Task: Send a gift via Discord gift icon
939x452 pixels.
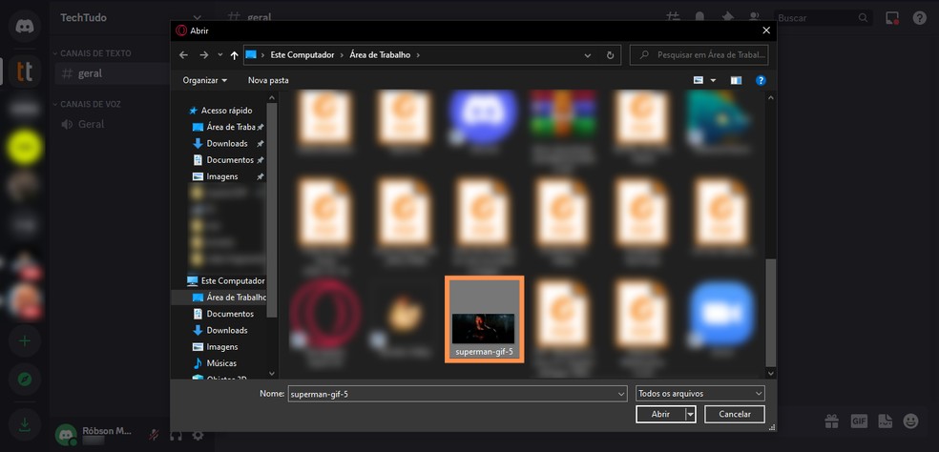Action: (831, 421)
